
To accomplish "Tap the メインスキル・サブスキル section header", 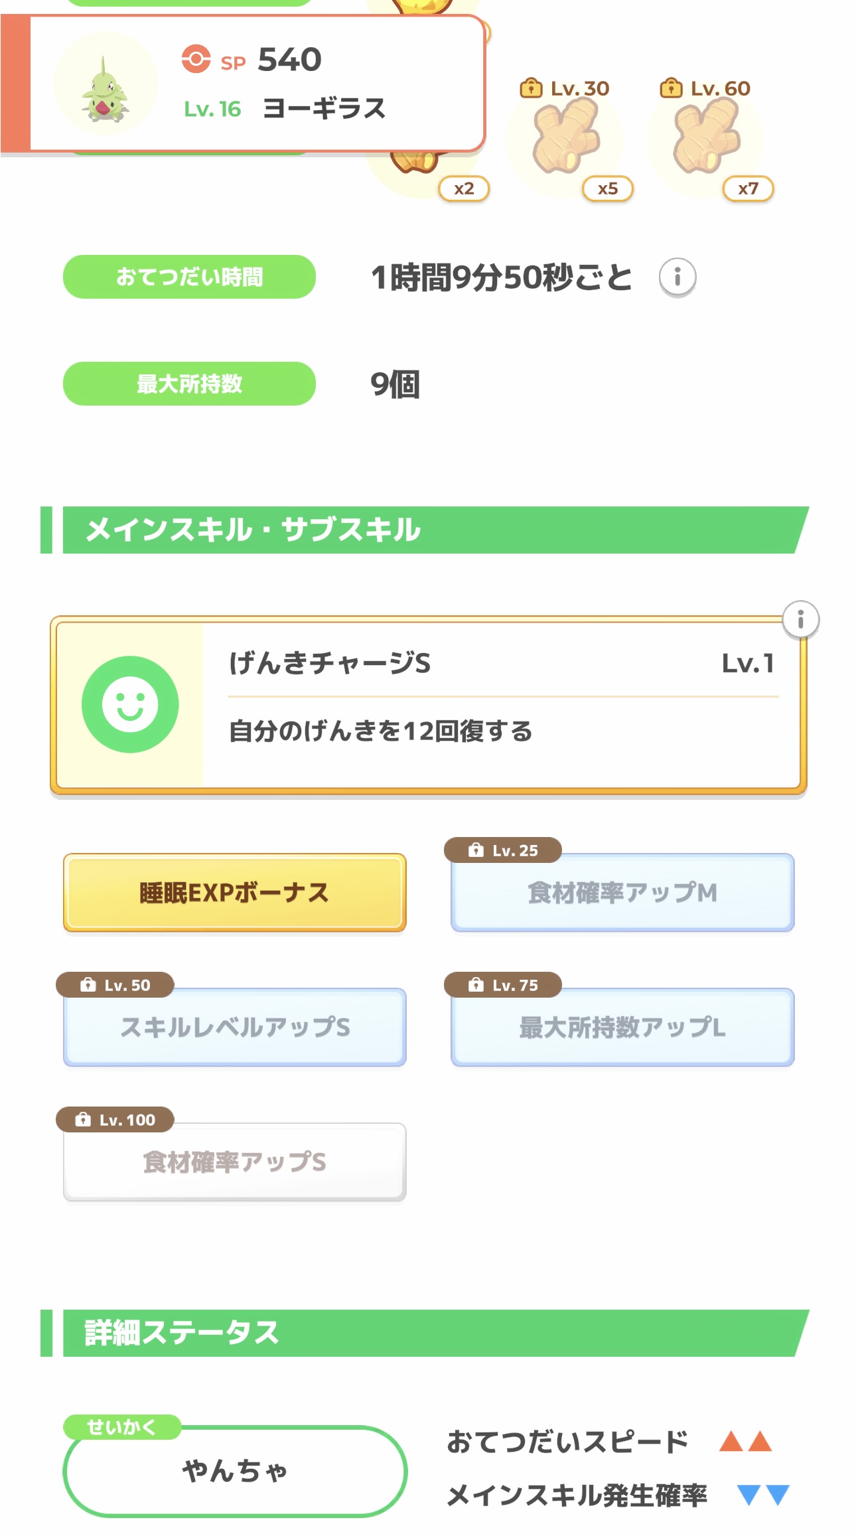I will [425, 530].
